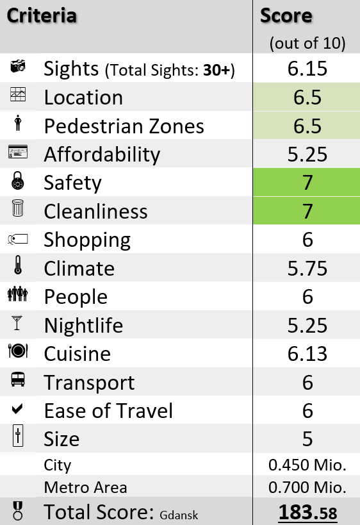Click the martini glass Nightlife icon

(17, 323)
